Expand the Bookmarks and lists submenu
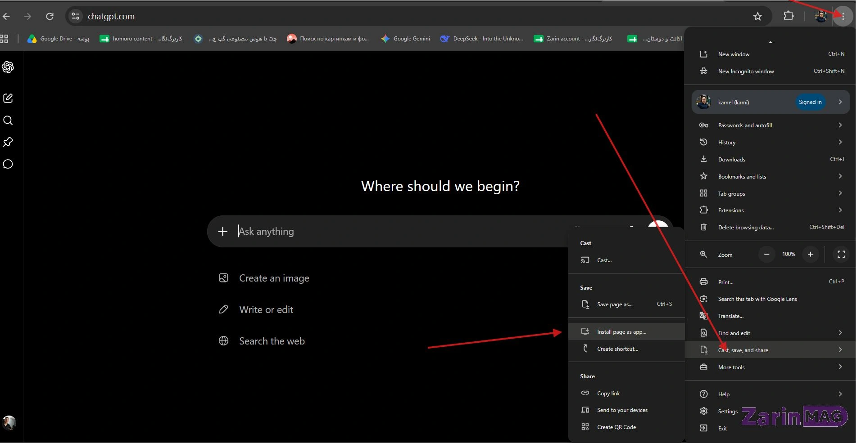Viewport: 857px width, 443px height. [771, 176]
